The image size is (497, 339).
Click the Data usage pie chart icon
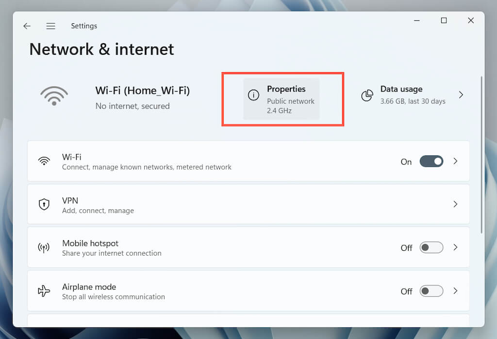(367, 95)
